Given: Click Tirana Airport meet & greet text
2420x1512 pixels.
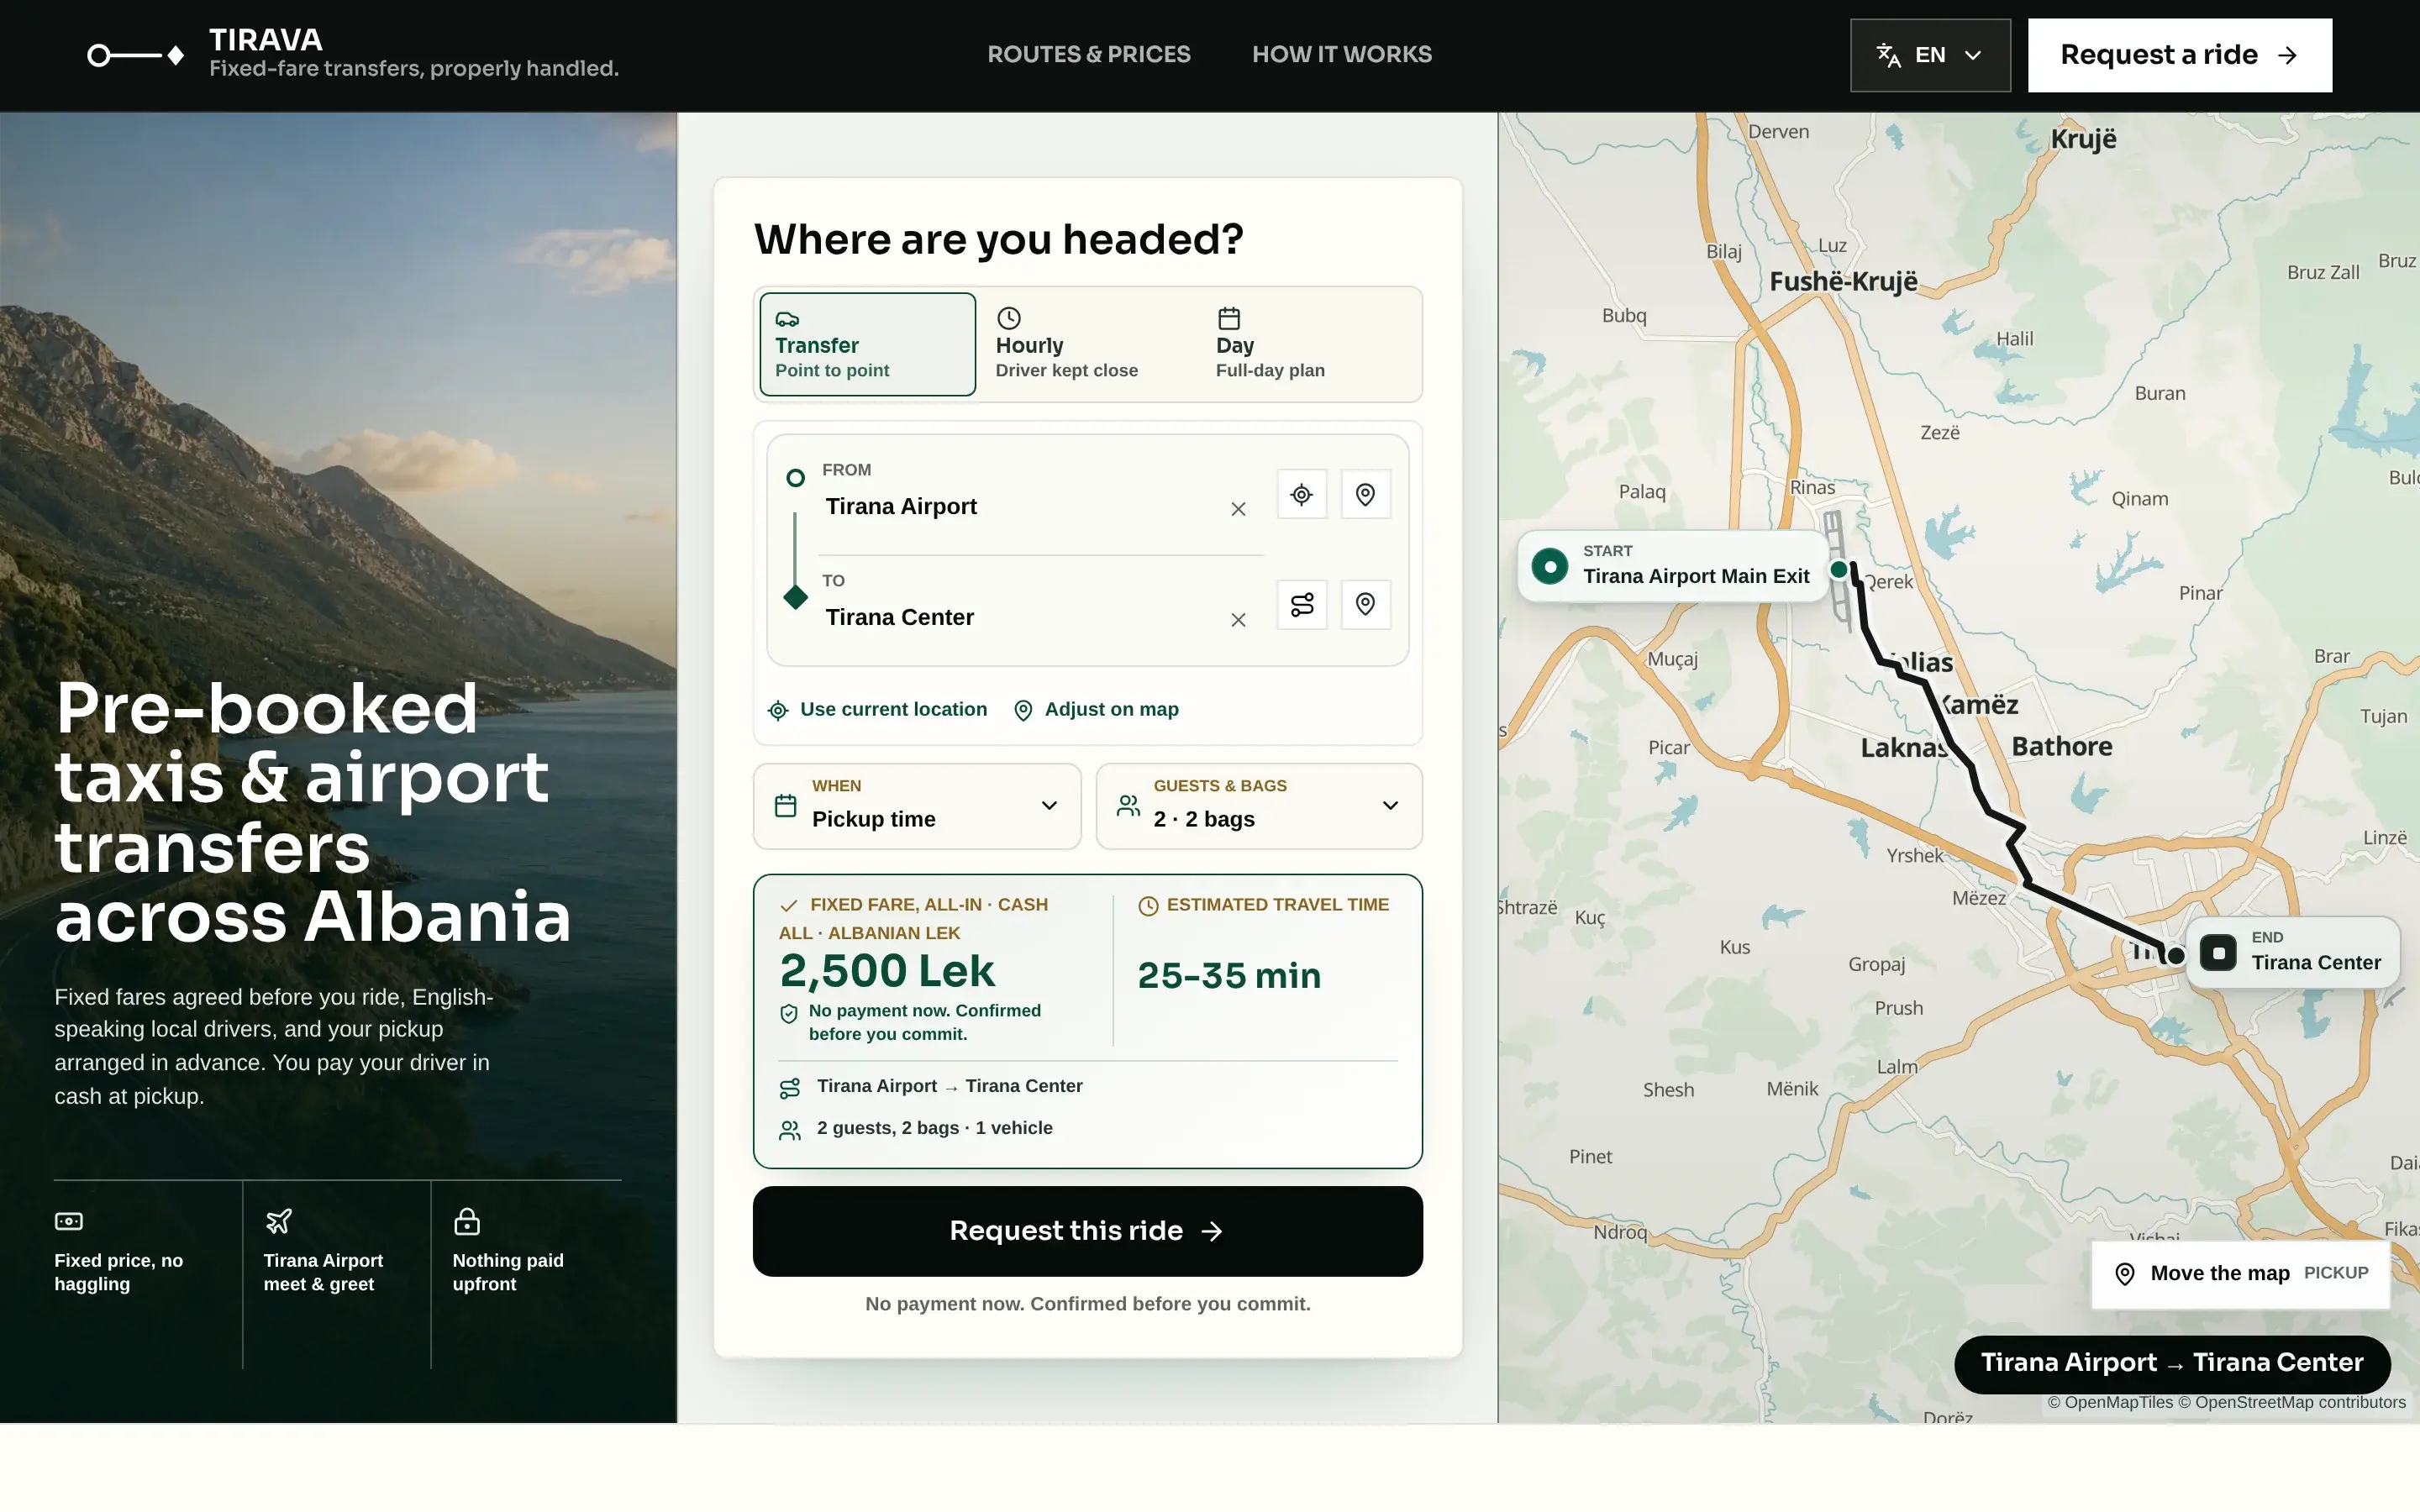Looking at the screenshot, I should [x=323, y=1272].
